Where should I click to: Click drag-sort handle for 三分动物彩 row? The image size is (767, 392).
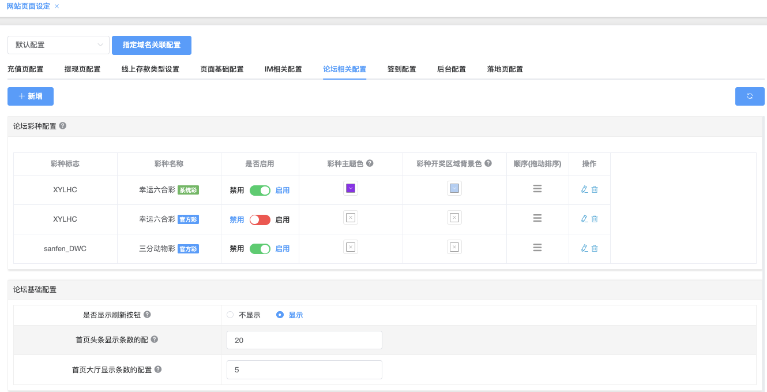tap(537, 248)
